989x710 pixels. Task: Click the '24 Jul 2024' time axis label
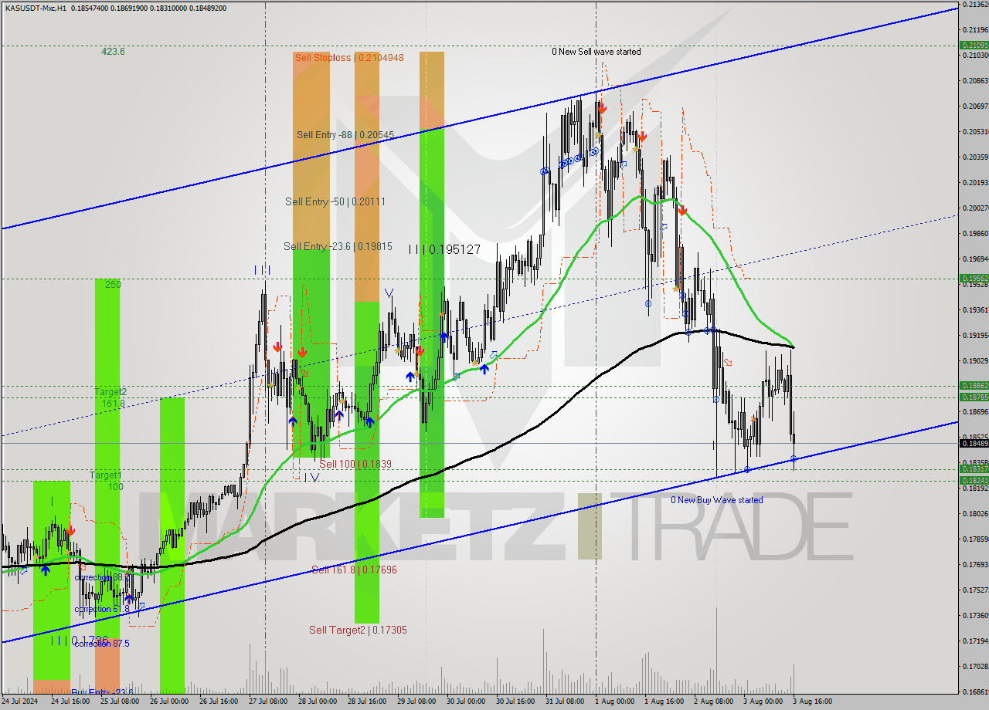pos(21,702)
